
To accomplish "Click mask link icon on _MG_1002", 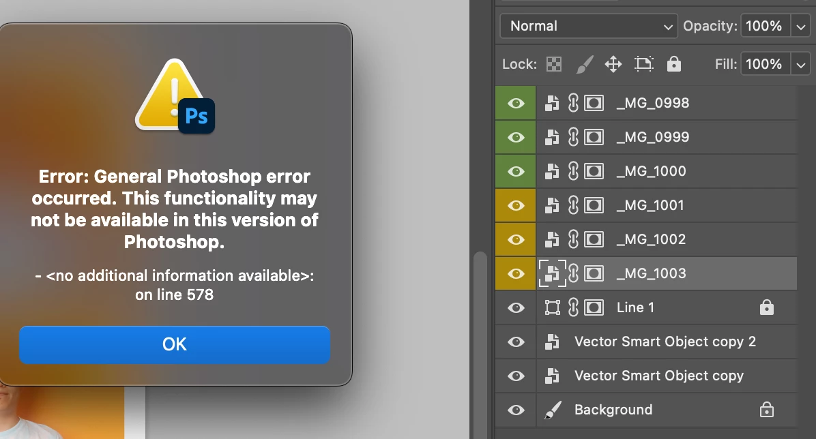I will [573, 239].
